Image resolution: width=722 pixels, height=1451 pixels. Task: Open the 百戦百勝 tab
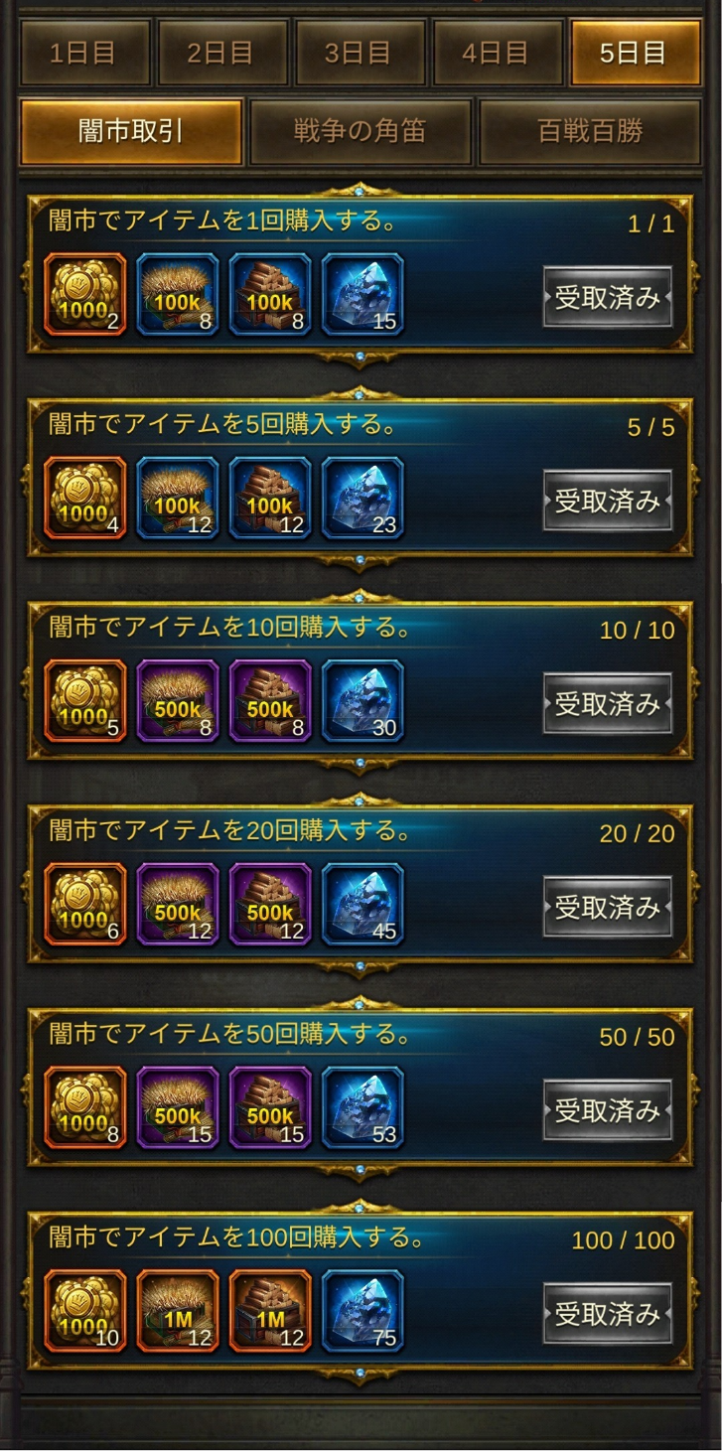(x=590, y=132)
